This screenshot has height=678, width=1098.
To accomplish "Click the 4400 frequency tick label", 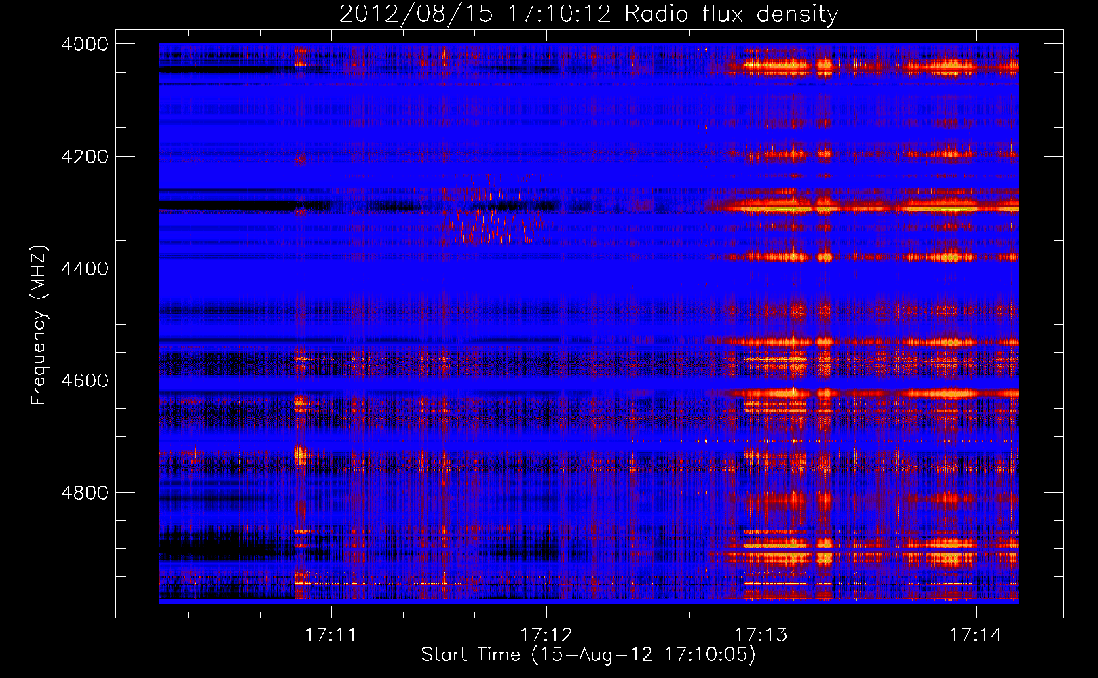I will (85, 268).
